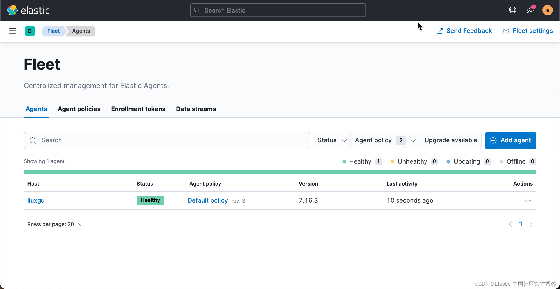Go to previous page of agents

(x=510, y=224)
